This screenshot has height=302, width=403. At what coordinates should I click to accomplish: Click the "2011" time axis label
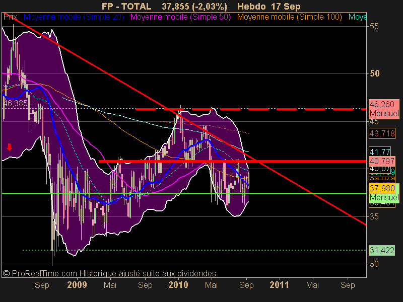click(x=280, y=285)
